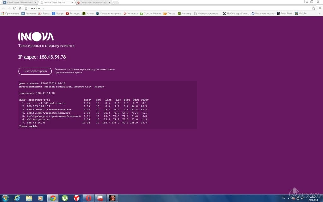Open the Google bookmark
Image resolution: width=323 pixels, height=202 pixels.
(x=58, y=13)
